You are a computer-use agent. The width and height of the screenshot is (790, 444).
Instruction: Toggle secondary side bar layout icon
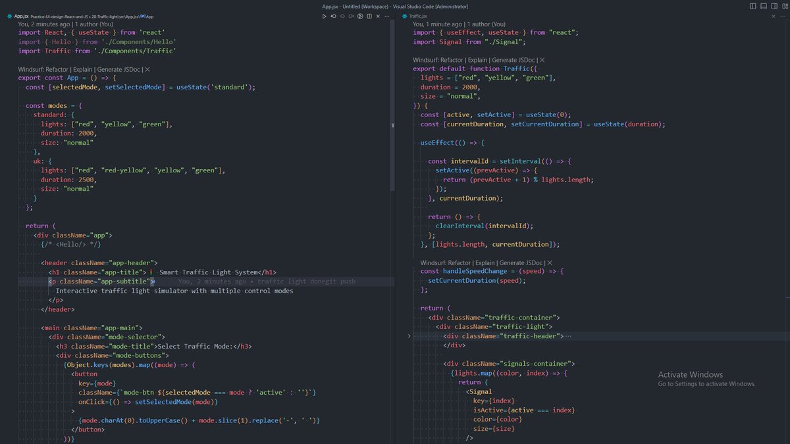coord(774,6)
